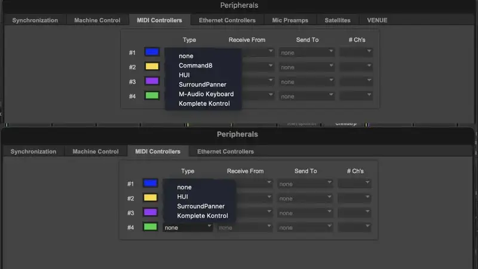
Task: Open #1 # Ch's dropdown in lower window
Action: (354, 184)
